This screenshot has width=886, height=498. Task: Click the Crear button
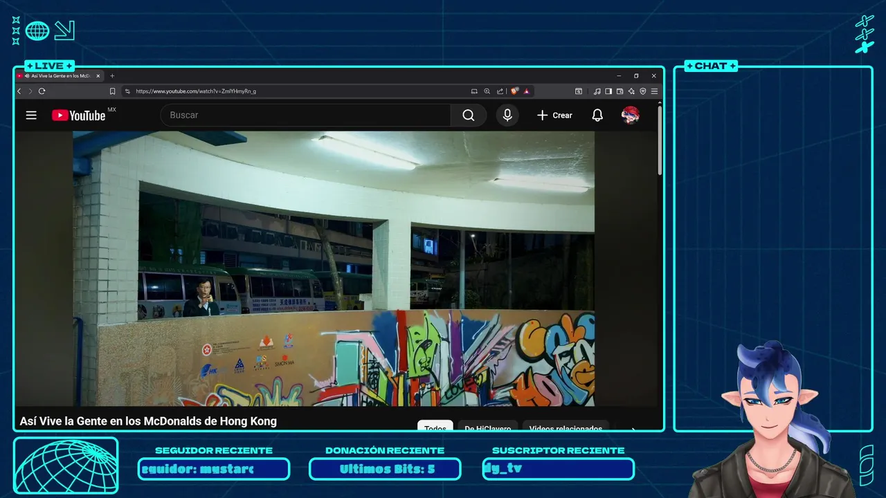(554, 116)
